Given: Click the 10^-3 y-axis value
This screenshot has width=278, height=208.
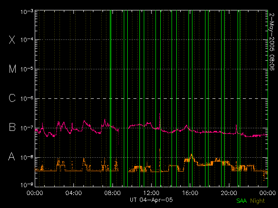Looking at the screenshot, I should (x=27, y=12).
